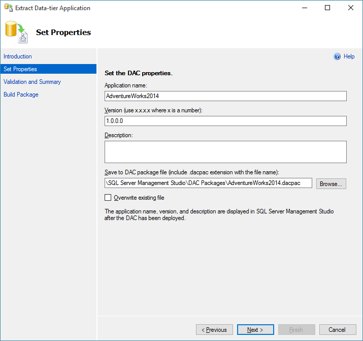Enable Overwrite existing file checkbox
Viewport: 363px width, 341px height.
pos(108,197)
